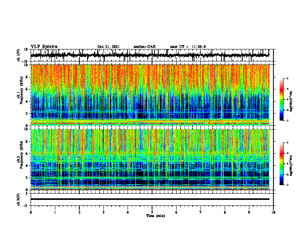Click the ch.2 spectrogram color scale bar

click(x=281, y=164)
